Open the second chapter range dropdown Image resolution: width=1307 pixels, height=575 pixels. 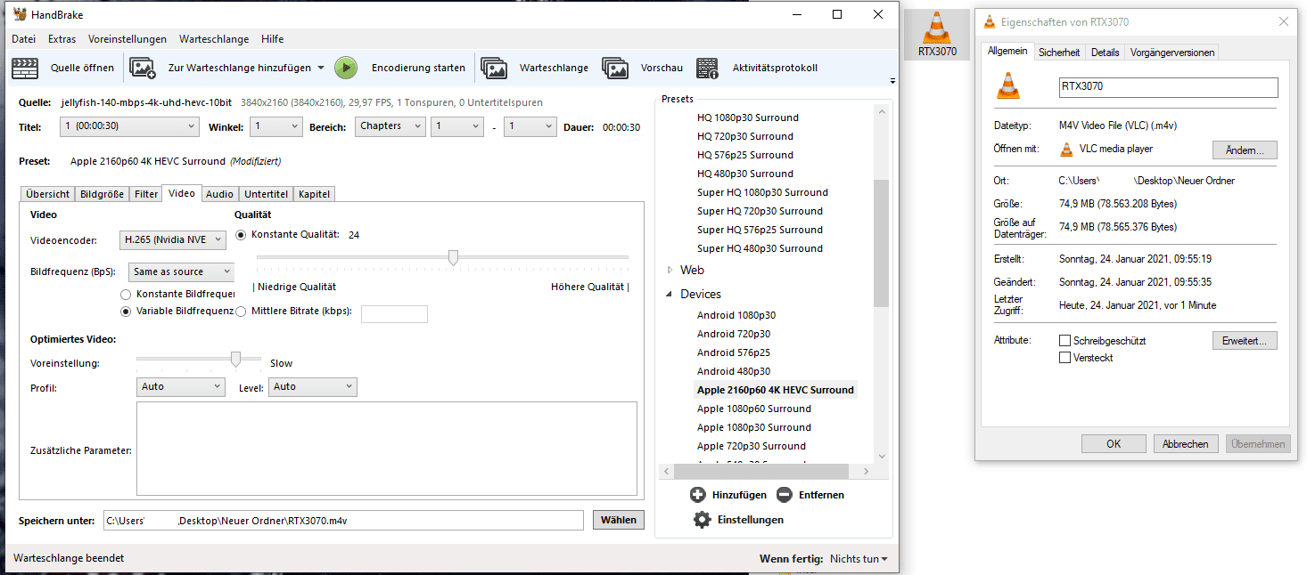point(530,126)
